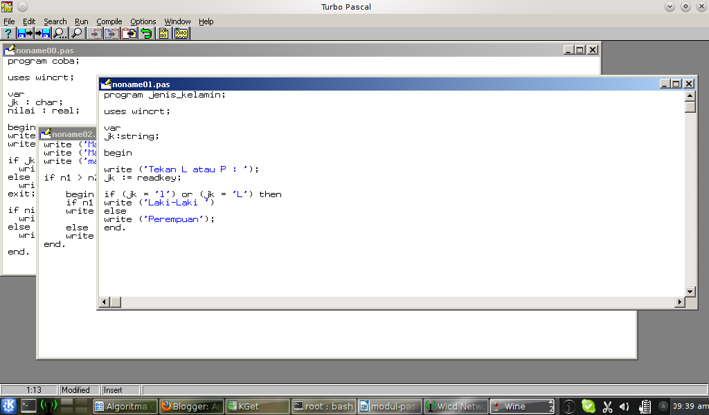Image resolution: width=709 pixels, height=415 pixels.
Task: Toggle Skype online status in the tray
Action: click(x=588, y=406)
